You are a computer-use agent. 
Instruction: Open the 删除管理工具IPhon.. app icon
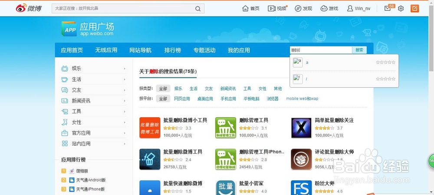[x=226, y=159]
